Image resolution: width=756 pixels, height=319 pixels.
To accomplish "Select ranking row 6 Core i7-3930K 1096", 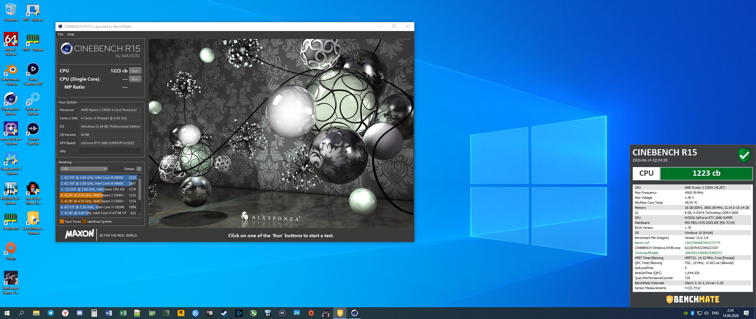I will point(98,207).
